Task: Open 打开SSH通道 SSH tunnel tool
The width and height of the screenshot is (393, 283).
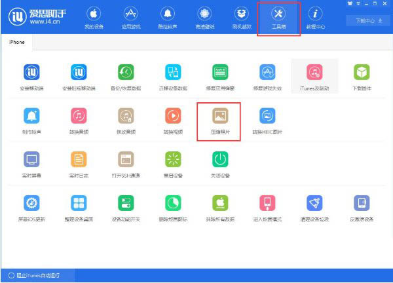Action: [126, 164]
